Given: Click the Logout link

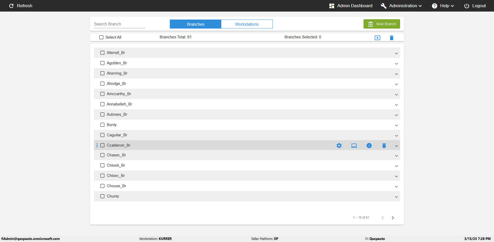Looking at the screenshot, I should (x=475, y=6).
